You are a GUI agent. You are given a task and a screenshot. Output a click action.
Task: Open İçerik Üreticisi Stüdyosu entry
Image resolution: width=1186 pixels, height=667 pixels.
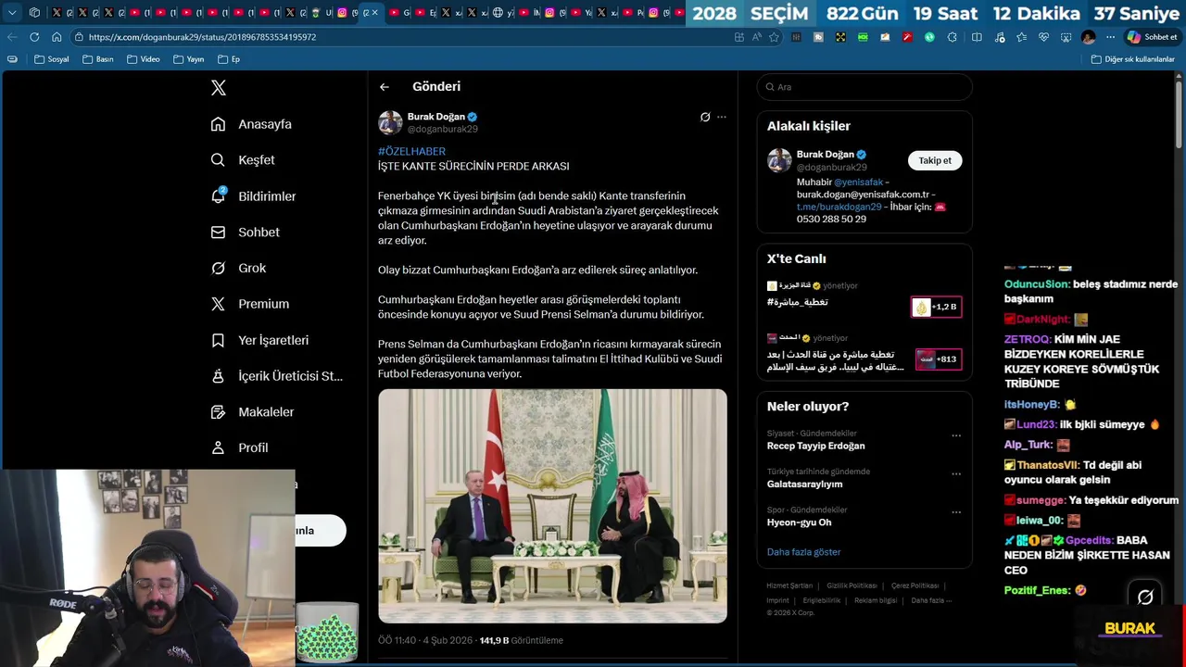[x=277, y=376]
